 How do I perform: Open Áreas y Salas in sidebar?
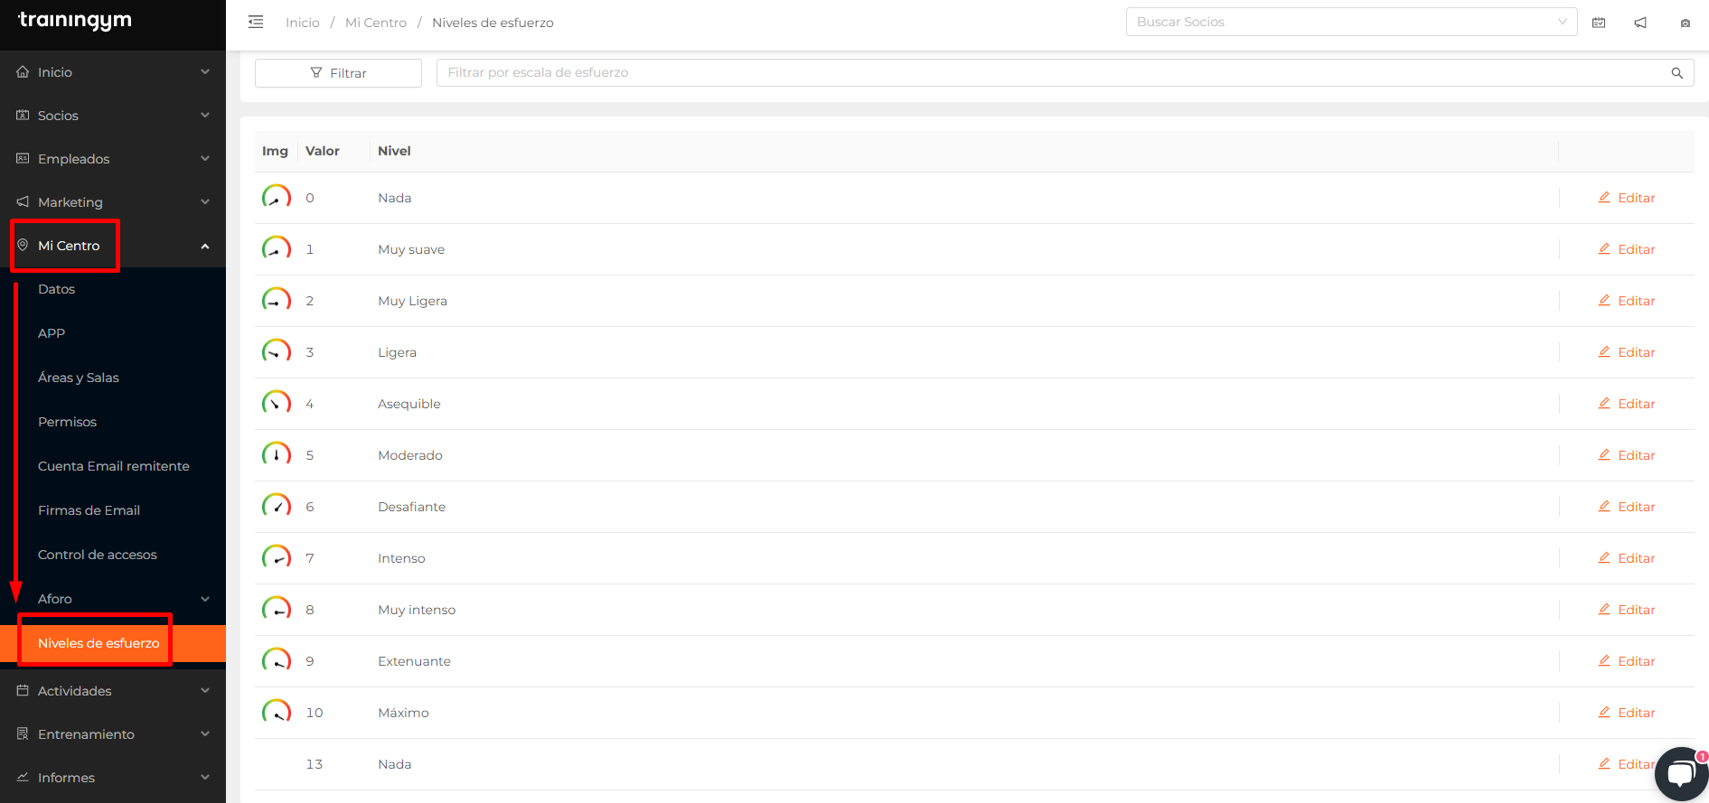[x=79, y=378]
